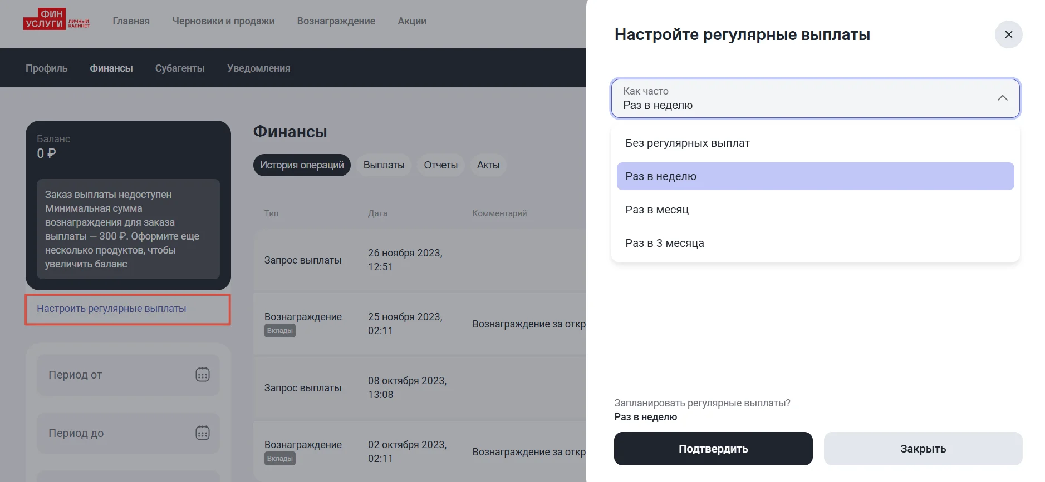1045x482 pixels.
Task: Click the Дата column header
Action: (377, 213)
